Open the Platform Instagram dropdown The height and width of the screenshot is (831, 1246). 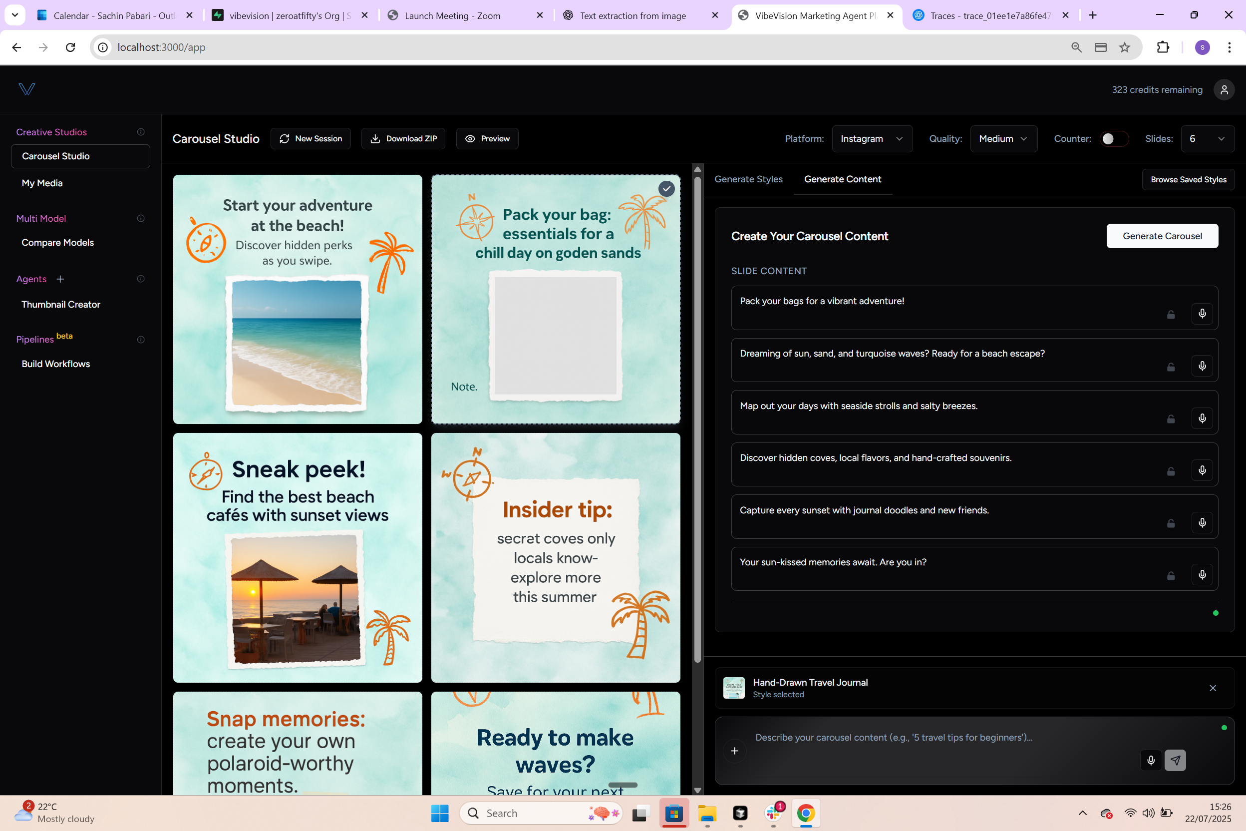pos(872,139)
